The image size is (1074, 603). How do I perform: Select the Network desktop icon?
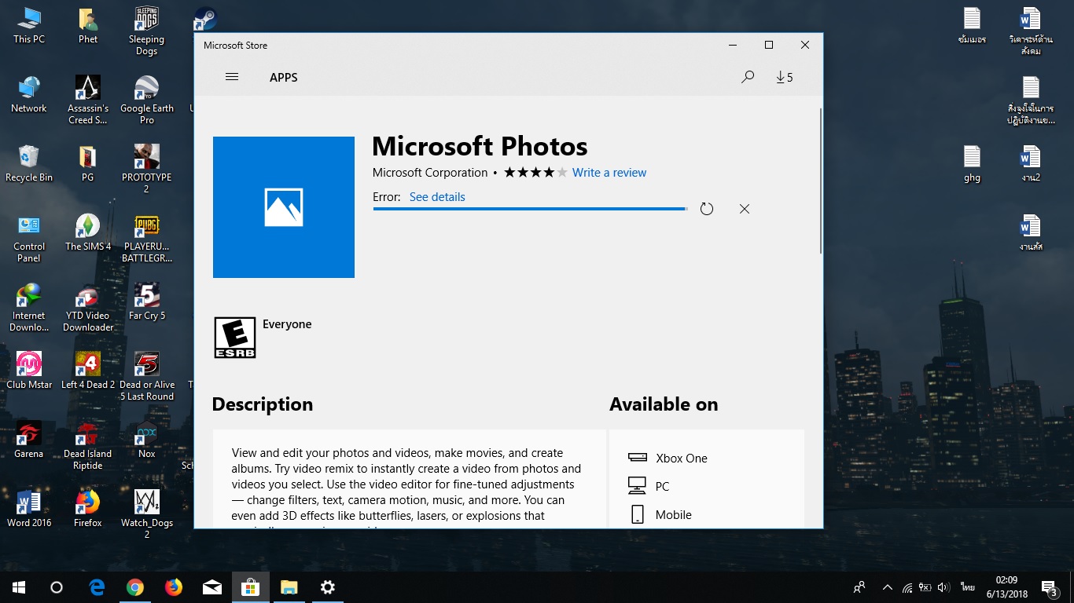coord(29,95)
